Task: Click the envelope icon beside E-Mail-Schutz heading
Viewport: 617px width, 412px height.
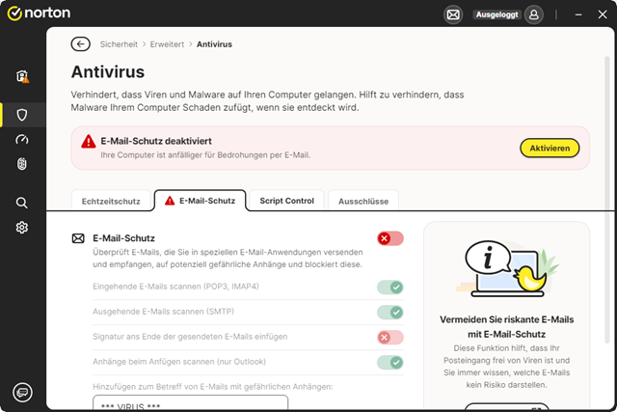Action: pyautogui.click(x=78, y=238)
